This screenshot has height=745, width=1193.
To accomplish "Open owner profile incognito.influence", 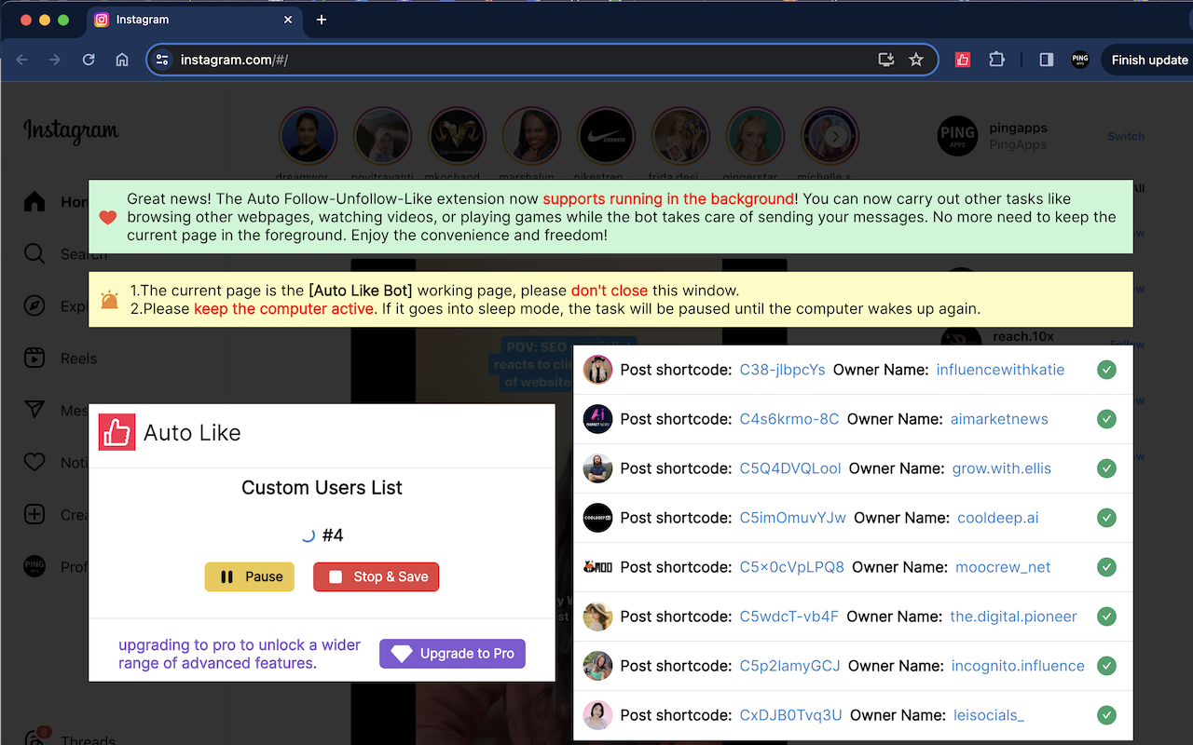I will coord(1018,666).
